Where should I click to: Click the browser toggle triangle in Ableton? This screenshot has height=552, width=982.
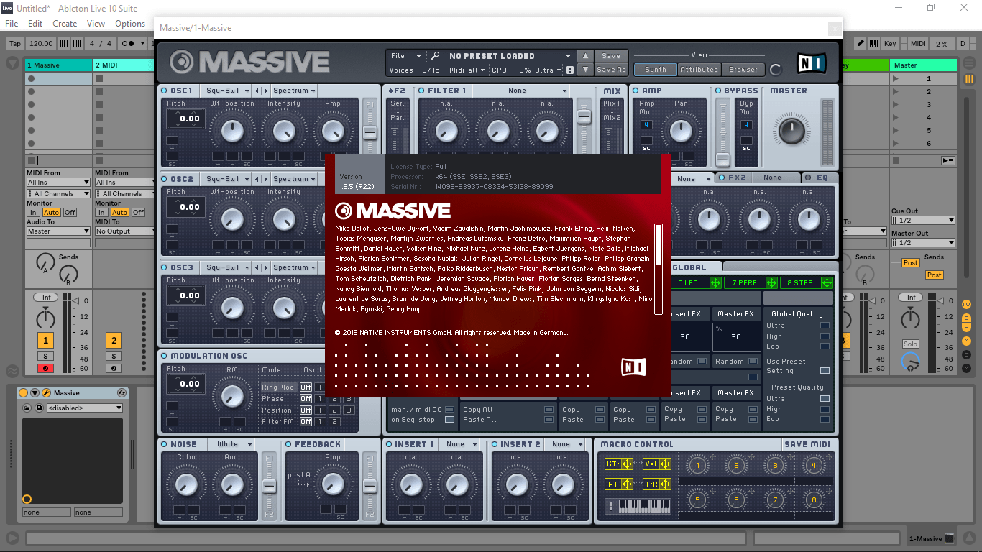pos(12,63)
